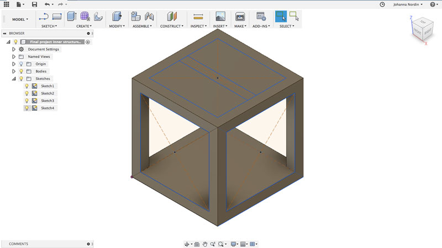Expand the Document Settings node
The image size is (442, 248).
click(13, 49)
